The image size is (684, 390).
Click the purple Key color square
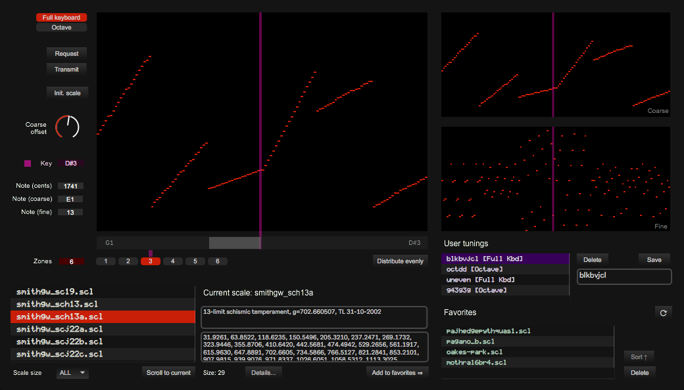28,163
